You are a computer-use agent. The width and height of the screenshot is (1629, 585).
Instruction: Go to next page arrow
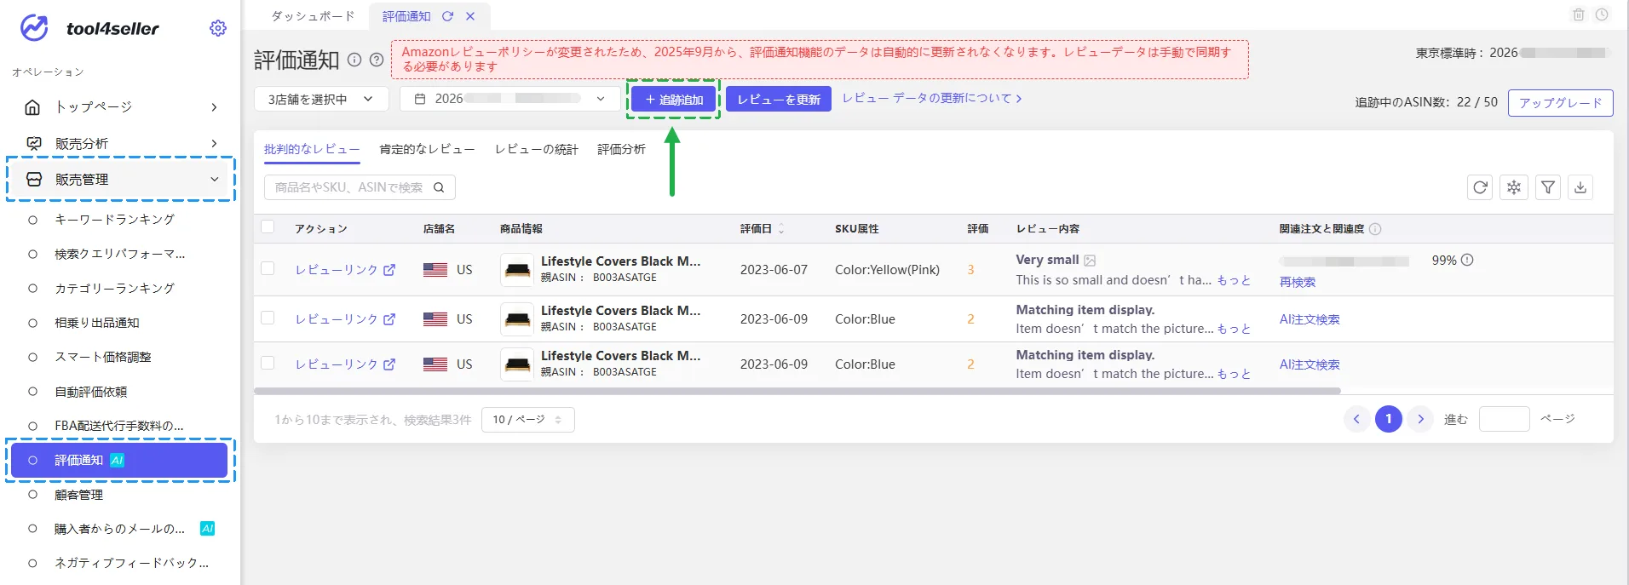(1420, 419)
